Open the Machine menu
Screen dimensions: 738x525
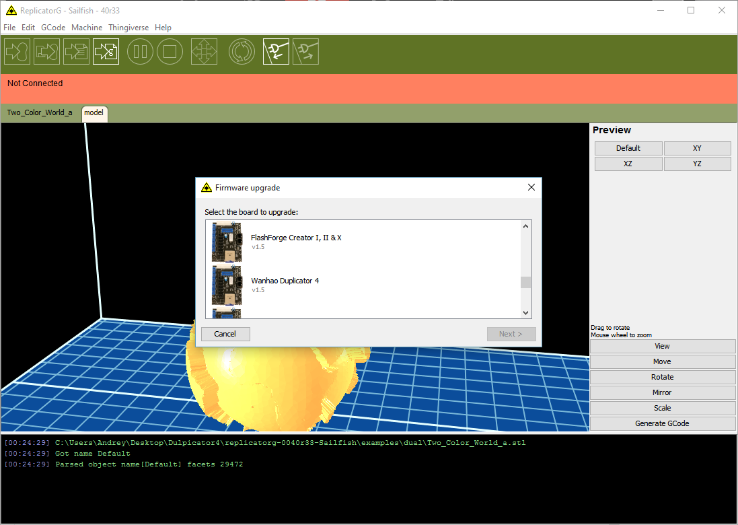87,28
